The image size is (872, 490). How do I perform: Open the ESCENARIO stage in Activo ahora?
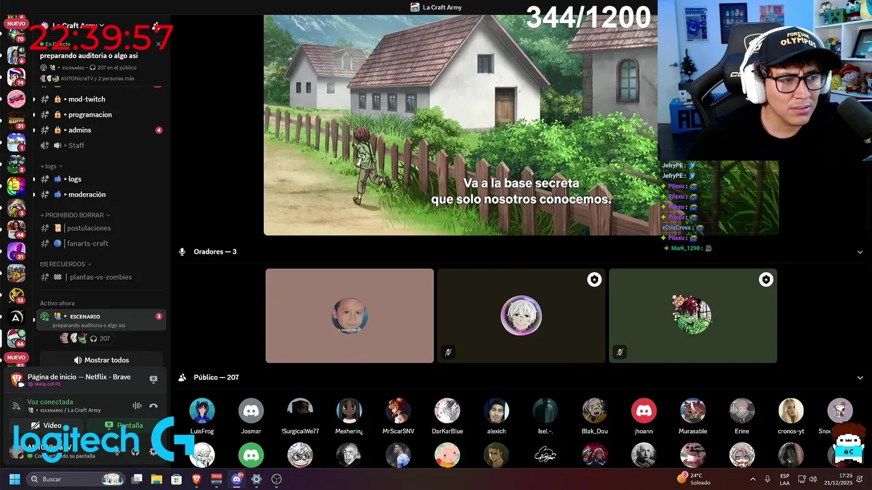coord(102,320)
